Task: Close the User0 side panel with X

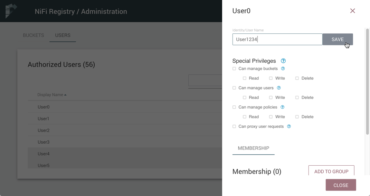Action: [352, 11]
